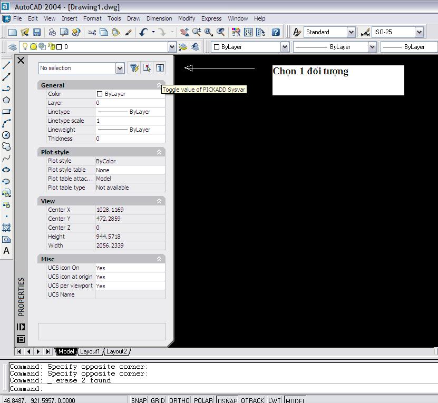Click the Layer Previous icon

point(195,47)
